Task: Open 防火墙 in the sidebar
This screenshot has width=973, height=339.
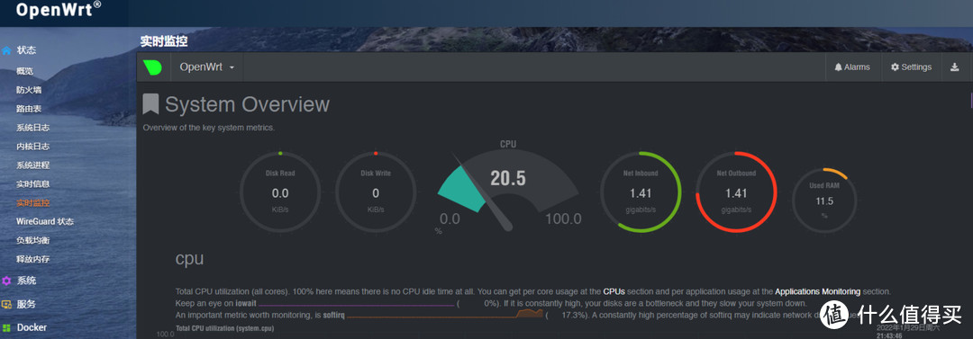Action: [29, 90]
